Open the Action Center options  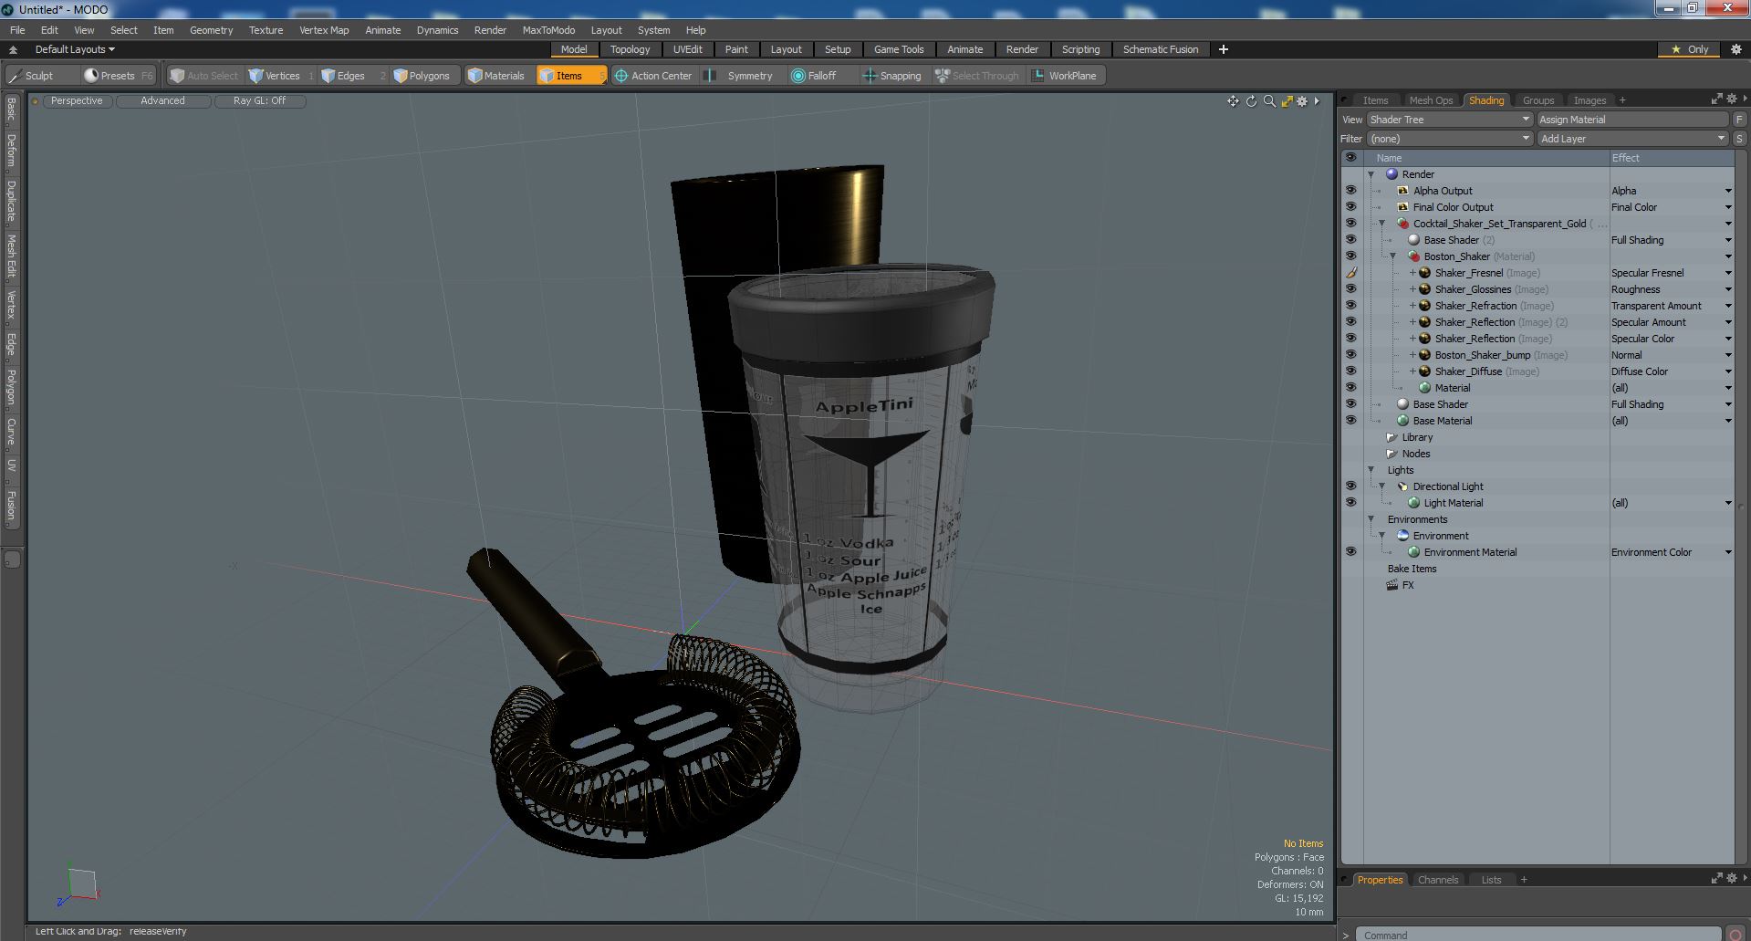click(x=653, y=76)
